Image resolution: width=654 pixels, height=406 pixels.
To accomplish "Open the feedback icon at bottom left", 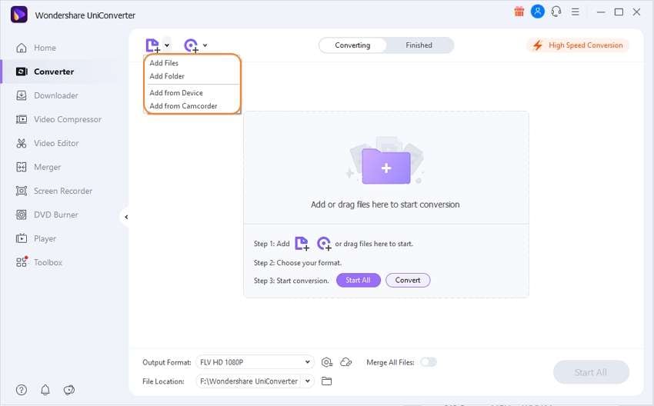I will pos(68,390).
